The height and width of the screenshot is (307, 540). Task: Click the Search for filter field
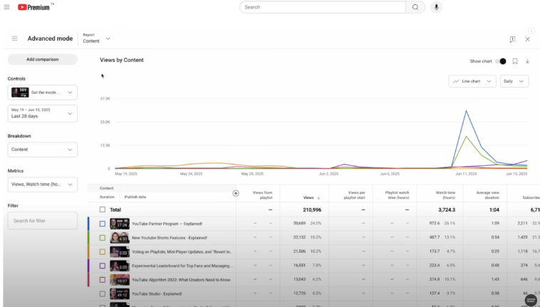pos(42,221)
